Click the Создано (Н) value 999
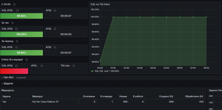This screenshot has height=110, width=222. (171, 102)
